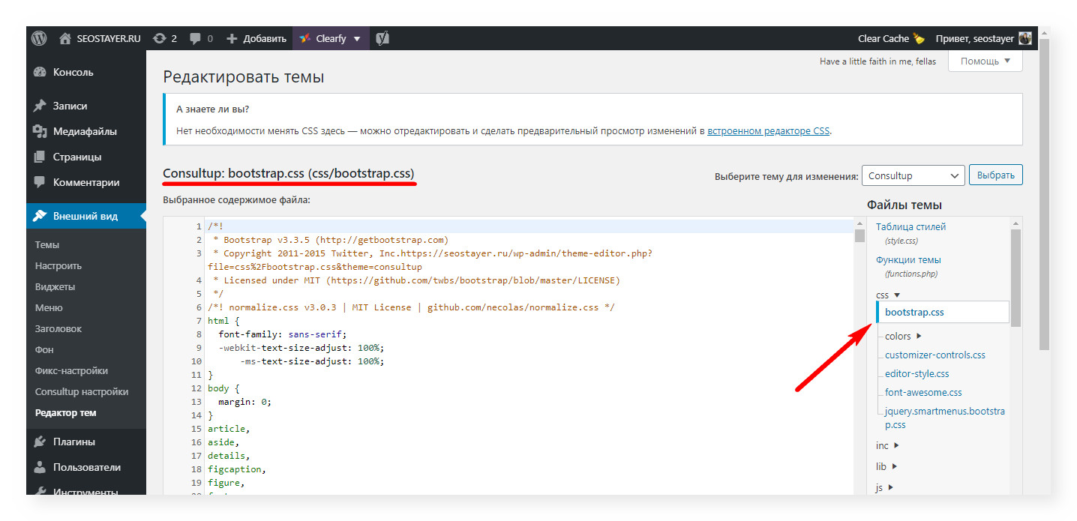Open Темы submenu item

click(x=47, y=244)
